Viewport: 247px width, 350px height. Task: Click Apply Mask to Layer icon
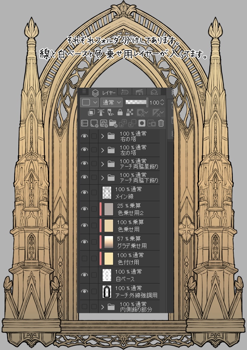tap(151, 123)
